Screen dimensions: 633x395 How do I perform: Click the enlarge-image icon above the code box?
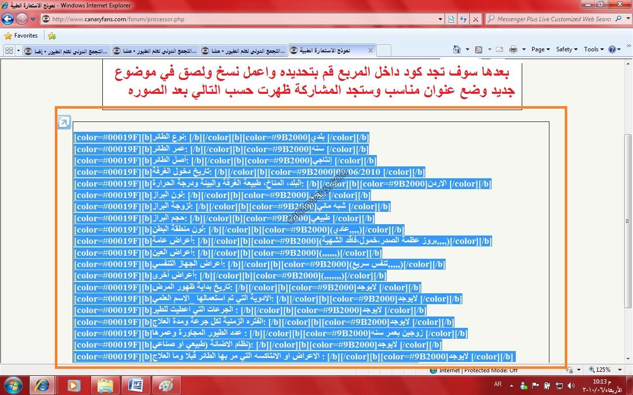(x=64, y=122)
